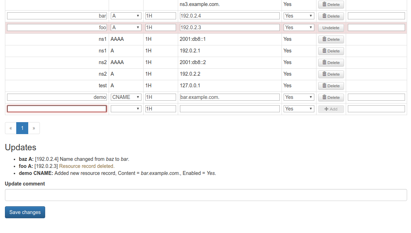Edit the TTL field of the new record

coord(161,109)
